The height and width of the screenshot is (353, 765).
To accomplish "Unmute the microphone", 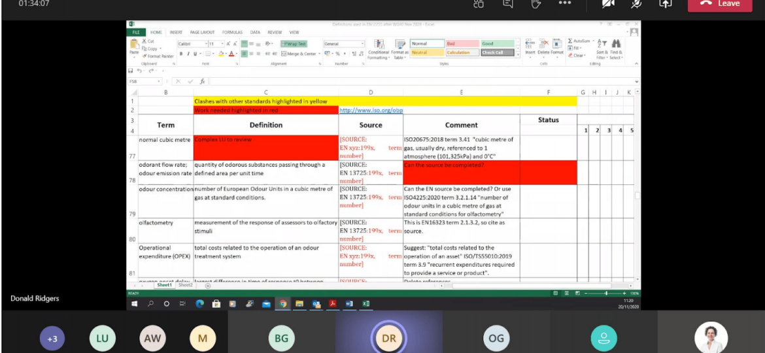I will tap(636, 3).
